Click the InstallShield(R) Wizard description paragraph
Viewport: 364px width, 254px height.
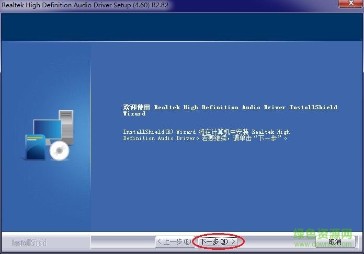[x=207, y=135]
